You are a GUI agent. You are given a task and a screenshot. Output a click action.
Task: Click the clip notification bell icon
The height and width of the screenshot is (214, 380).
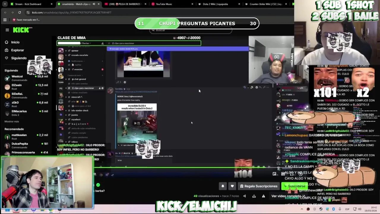click(x=223, y=186)
